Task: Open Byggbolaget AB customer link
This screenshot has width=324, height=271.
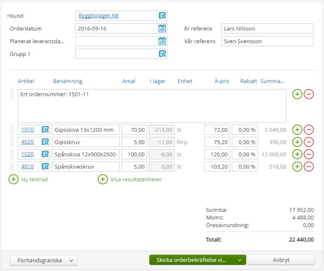Action: 98,16
